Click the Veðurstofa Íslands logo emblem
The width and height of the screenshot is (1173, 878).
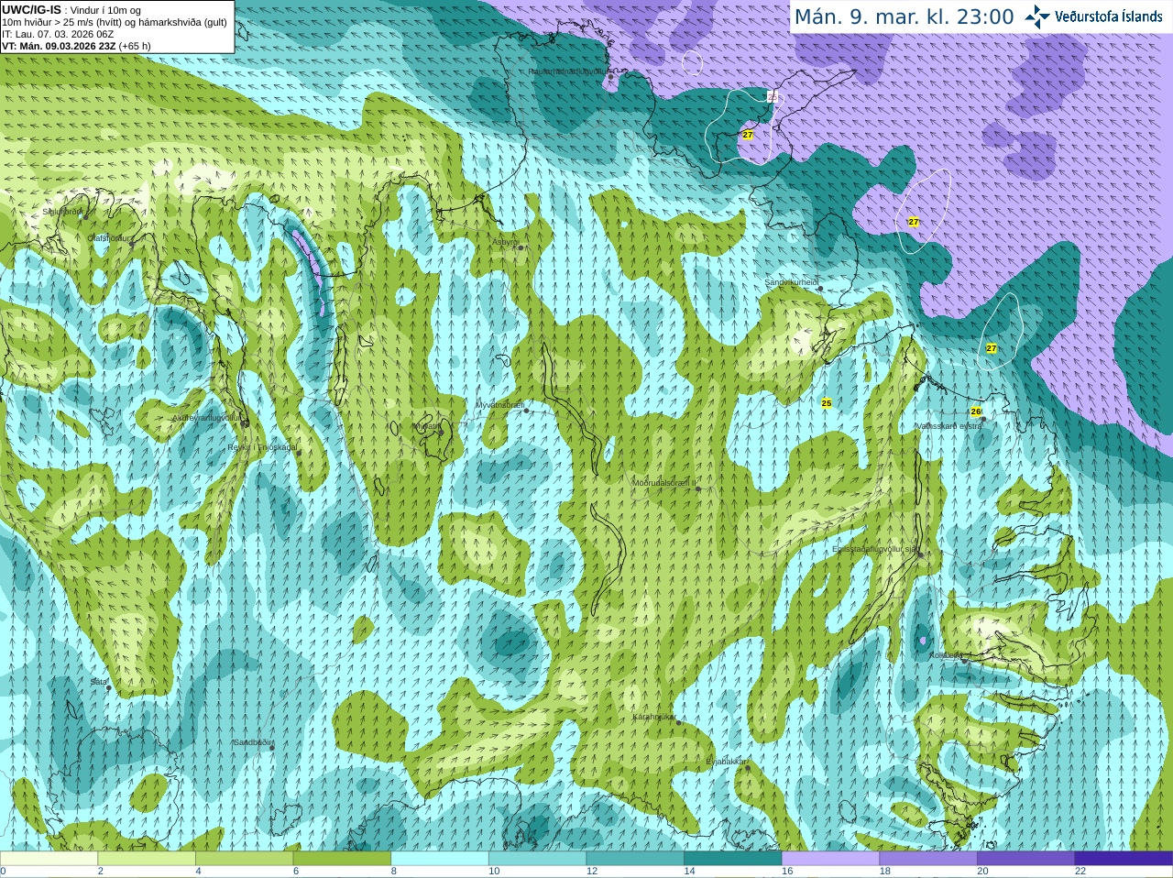coord(1037,16)
